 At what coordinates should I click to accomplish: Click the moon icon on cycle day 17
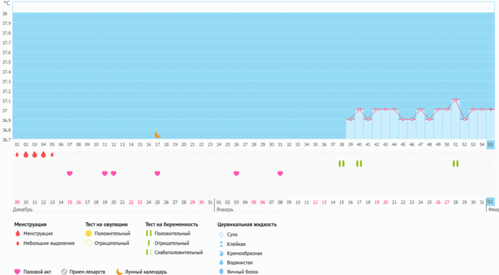[157, 134]
